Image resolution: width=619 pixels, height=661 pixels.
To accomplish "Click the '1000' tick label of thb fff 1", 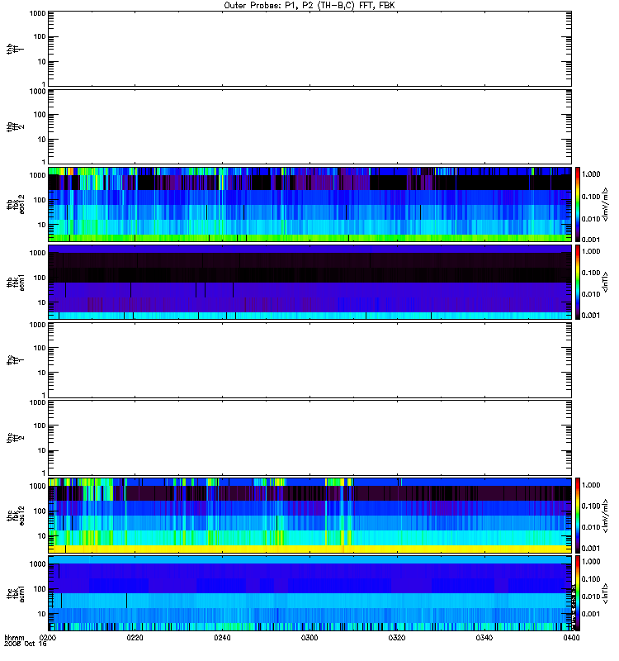I will click(37, 13).
